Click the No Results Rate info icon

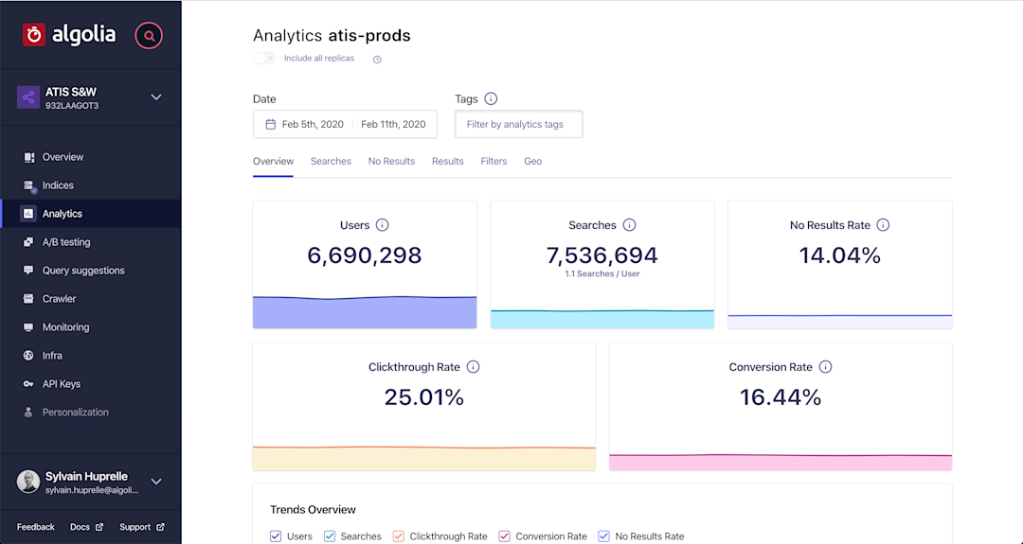[x=883, y=225]
